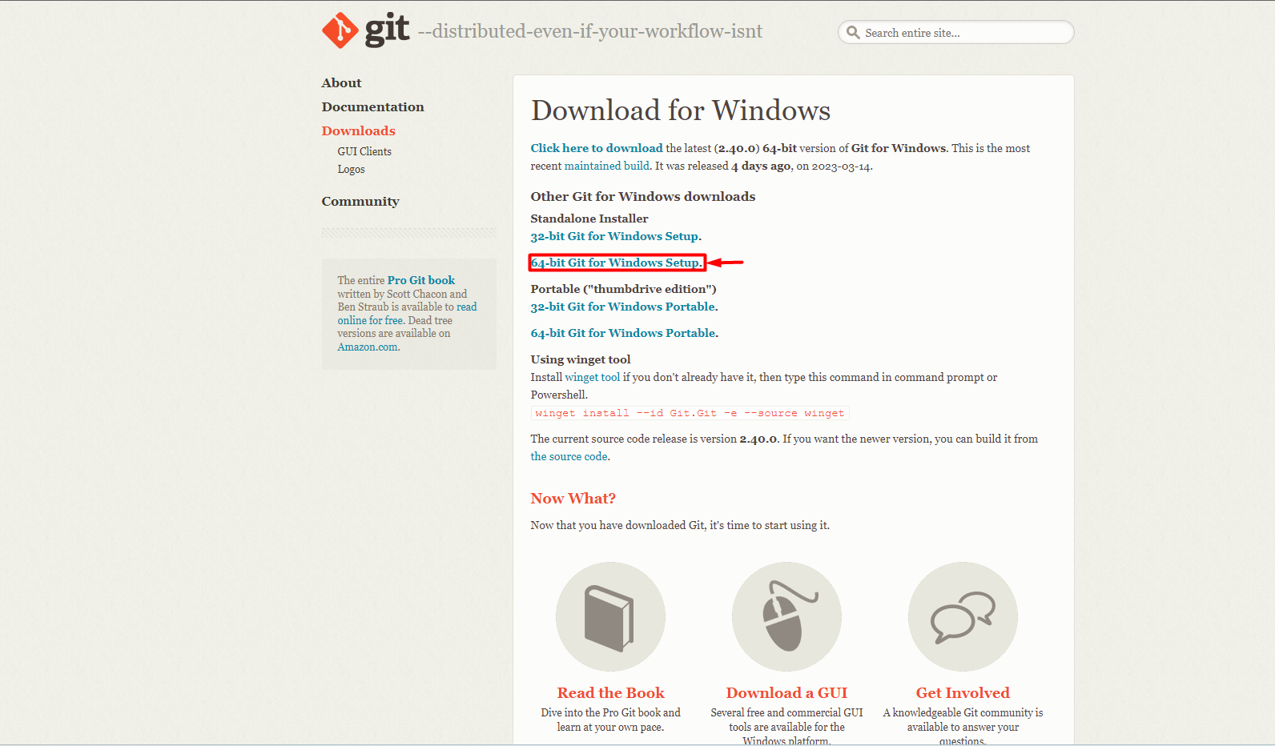Click the 'Using winget tool' label

tap(581, 359)
